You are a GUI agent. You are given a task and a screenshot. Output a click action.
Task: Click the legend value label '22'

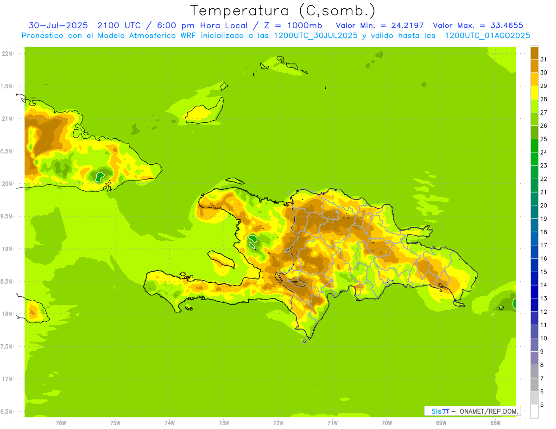pos(543,179)
